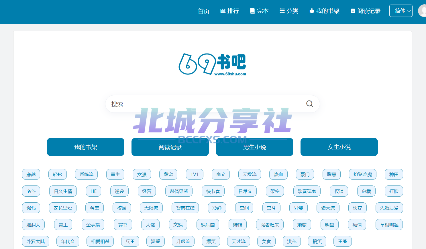This screenshot has height=249, width=426.
Task: Pick the 甜宠 tag
Action: click(168, 174)
